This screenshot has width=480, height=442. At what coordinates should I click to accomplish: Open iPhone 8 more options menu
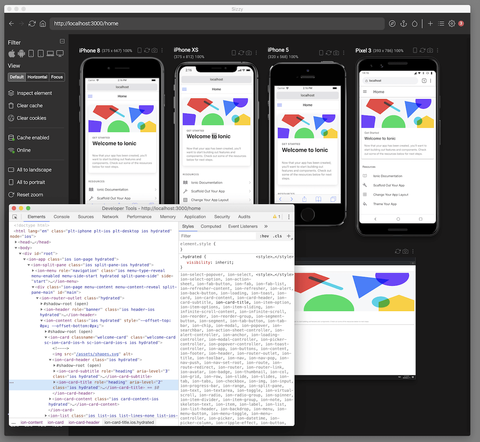162,50
